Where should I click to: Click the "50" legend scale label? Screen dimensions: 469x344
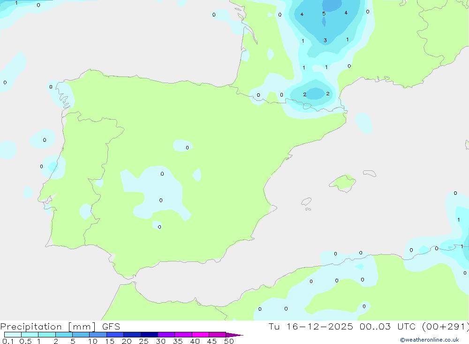point(229,341)
